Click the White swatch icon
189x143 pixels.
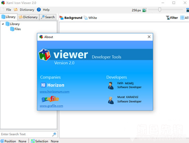tap(86, 18)
